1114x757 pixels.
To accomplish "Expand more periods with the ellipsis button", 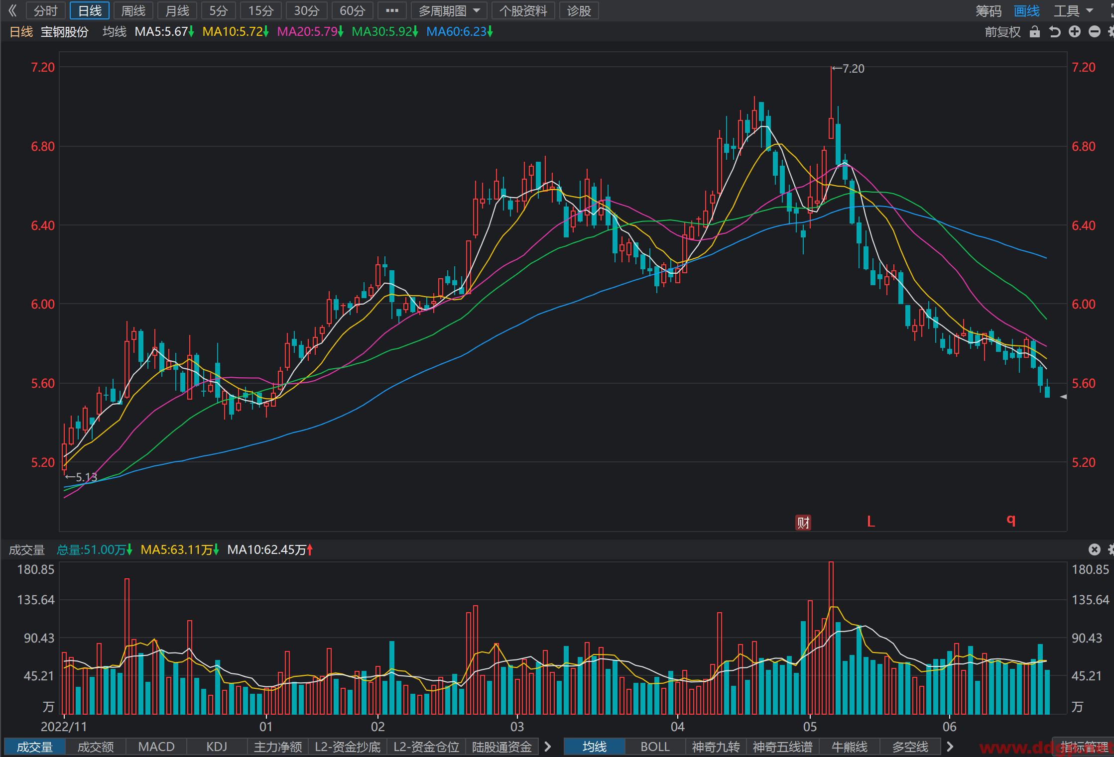I will (x=392, y=10).
